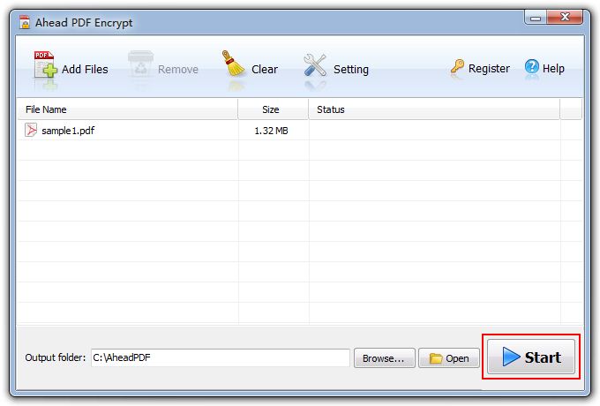This screenshot has width=600, height=406.
Task: Open Setting via the tools icon
Action: tap(314, 64)
